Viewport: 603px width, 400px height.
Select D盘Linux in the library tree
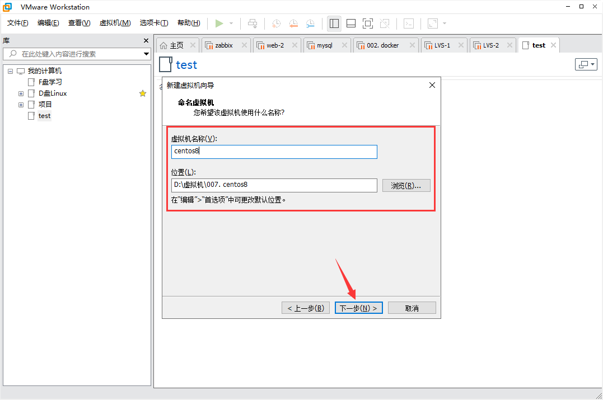coord(53,93)
